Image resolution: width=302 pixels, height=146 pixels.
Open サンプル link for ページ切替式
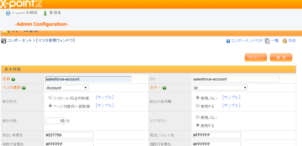point(105,105)
